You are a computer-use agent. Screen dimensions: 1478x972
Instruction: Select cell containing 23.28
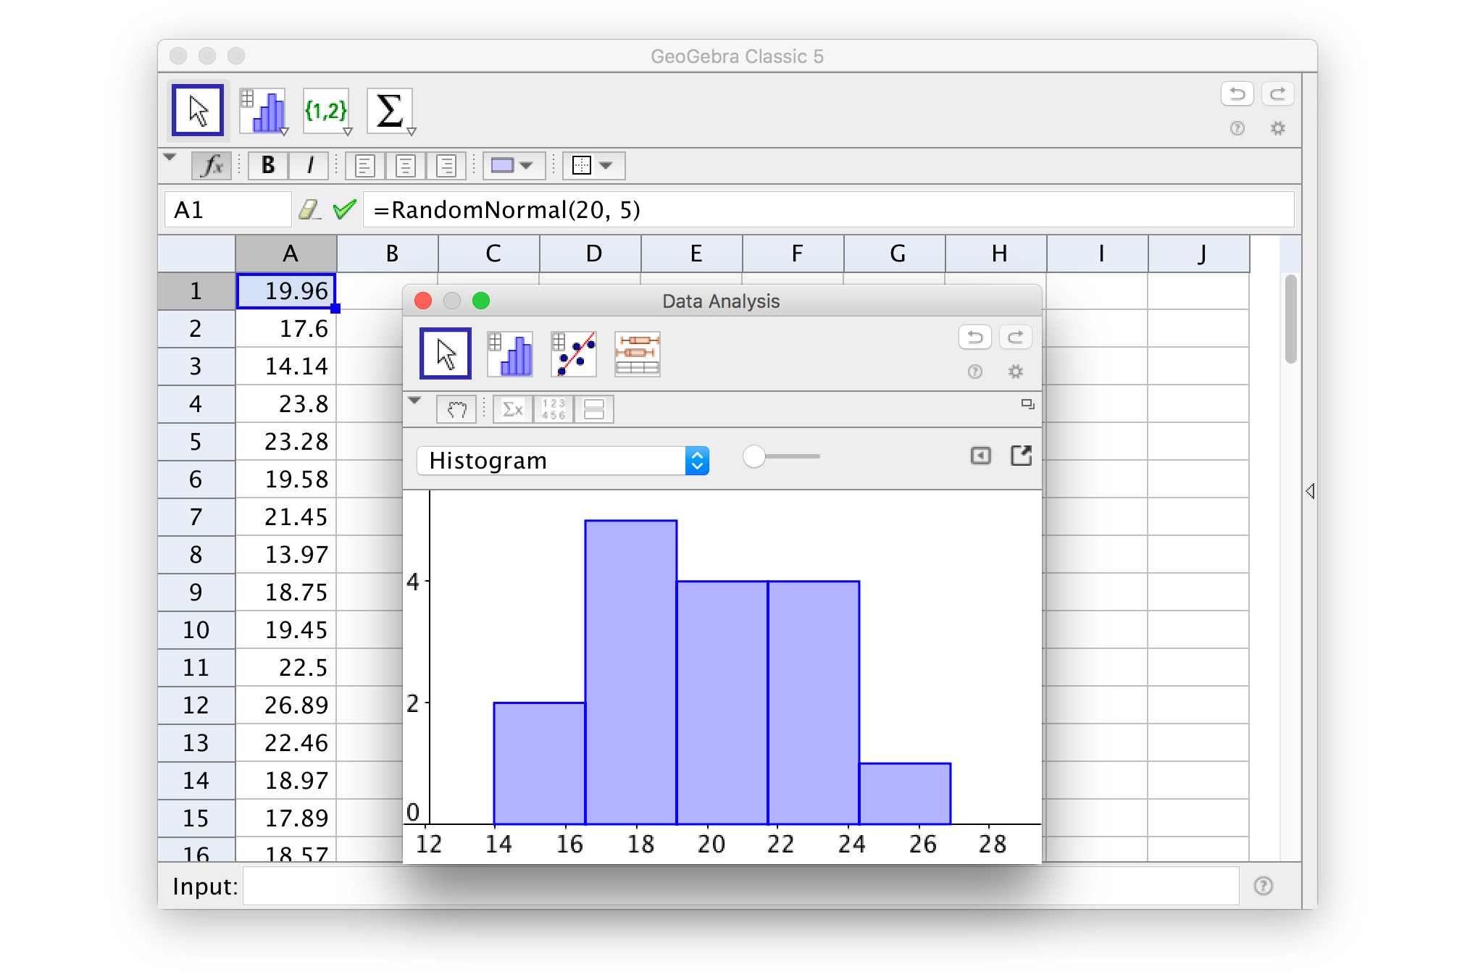286,442
